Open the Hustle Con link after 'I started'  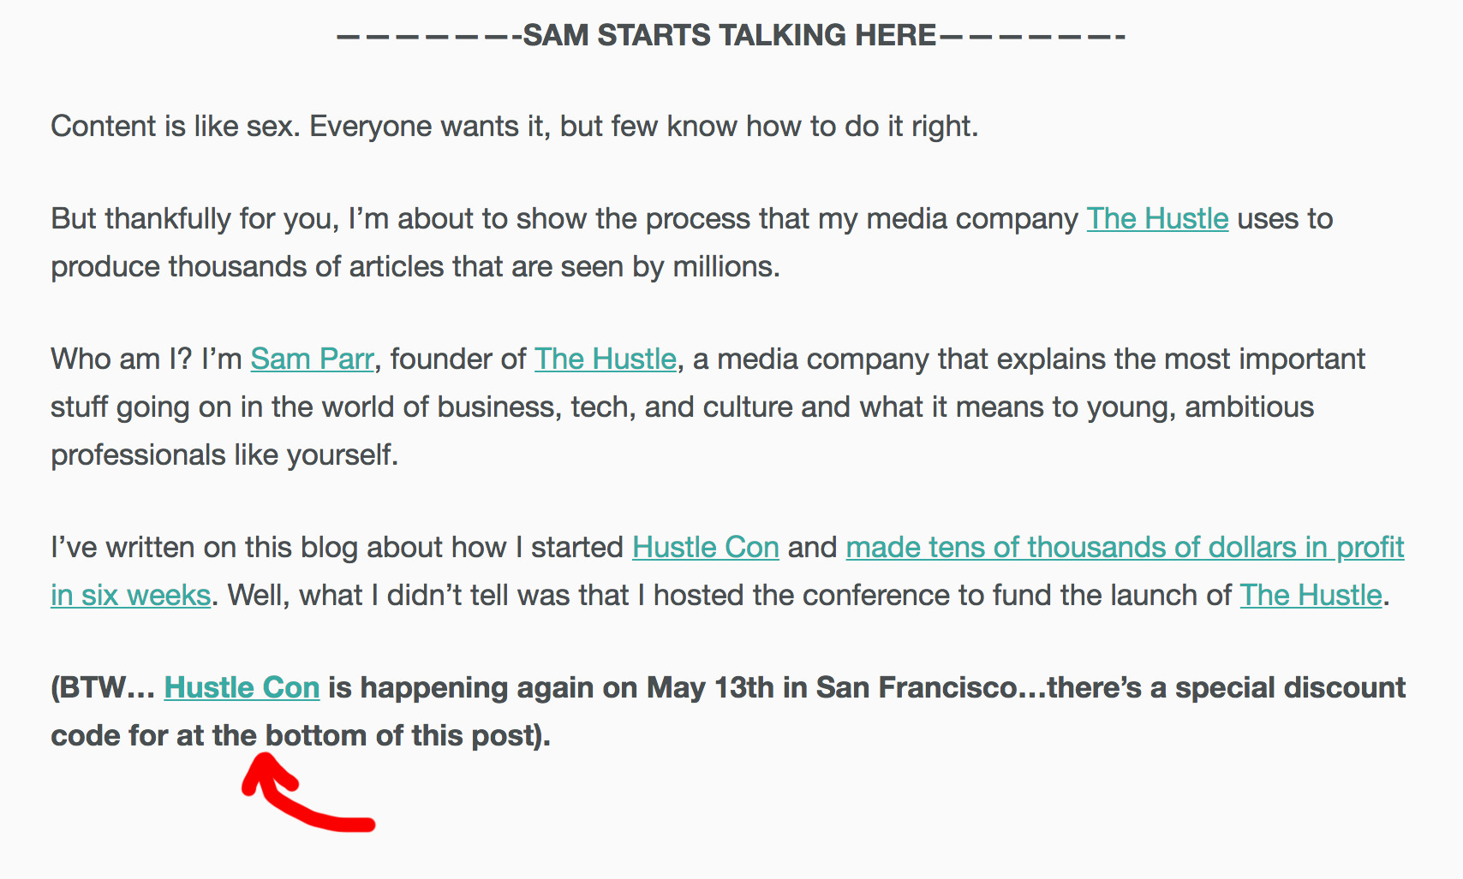706,548
